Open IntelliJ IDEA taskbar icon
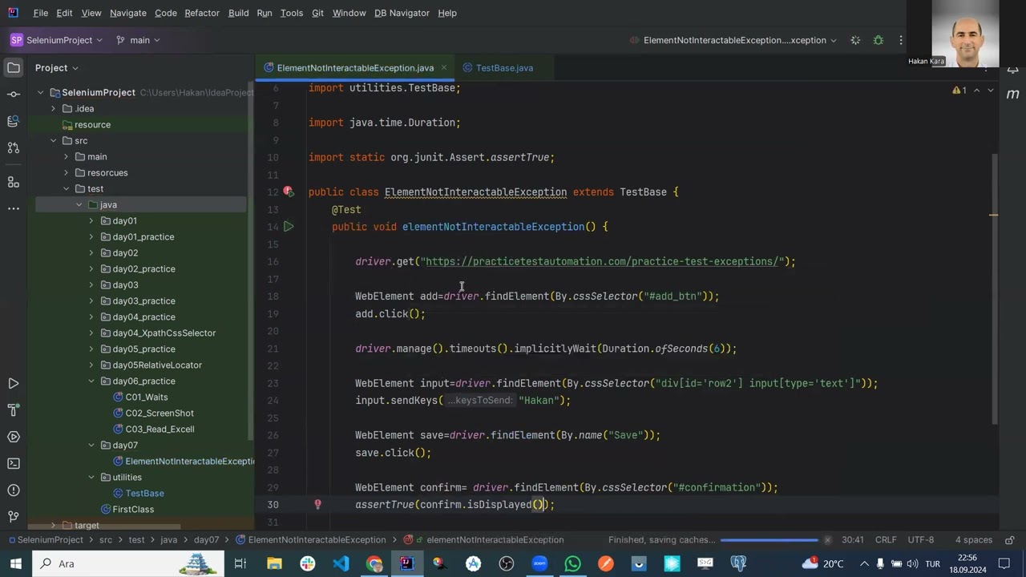 pyautogui.click(x=406, y=563)
